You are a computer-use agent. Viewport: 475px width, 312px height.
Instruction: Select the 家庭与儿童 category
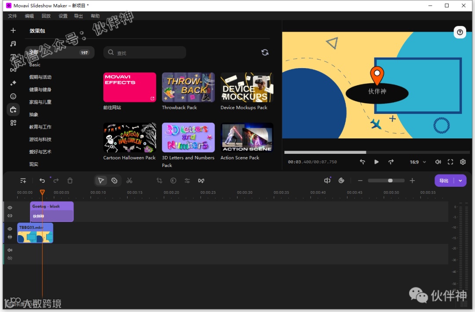(x=40, y=102)
